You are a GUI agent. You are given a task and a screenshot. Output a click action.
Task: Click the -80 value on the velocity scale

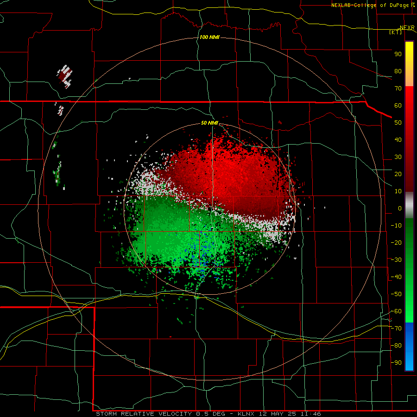pos(396,346)
